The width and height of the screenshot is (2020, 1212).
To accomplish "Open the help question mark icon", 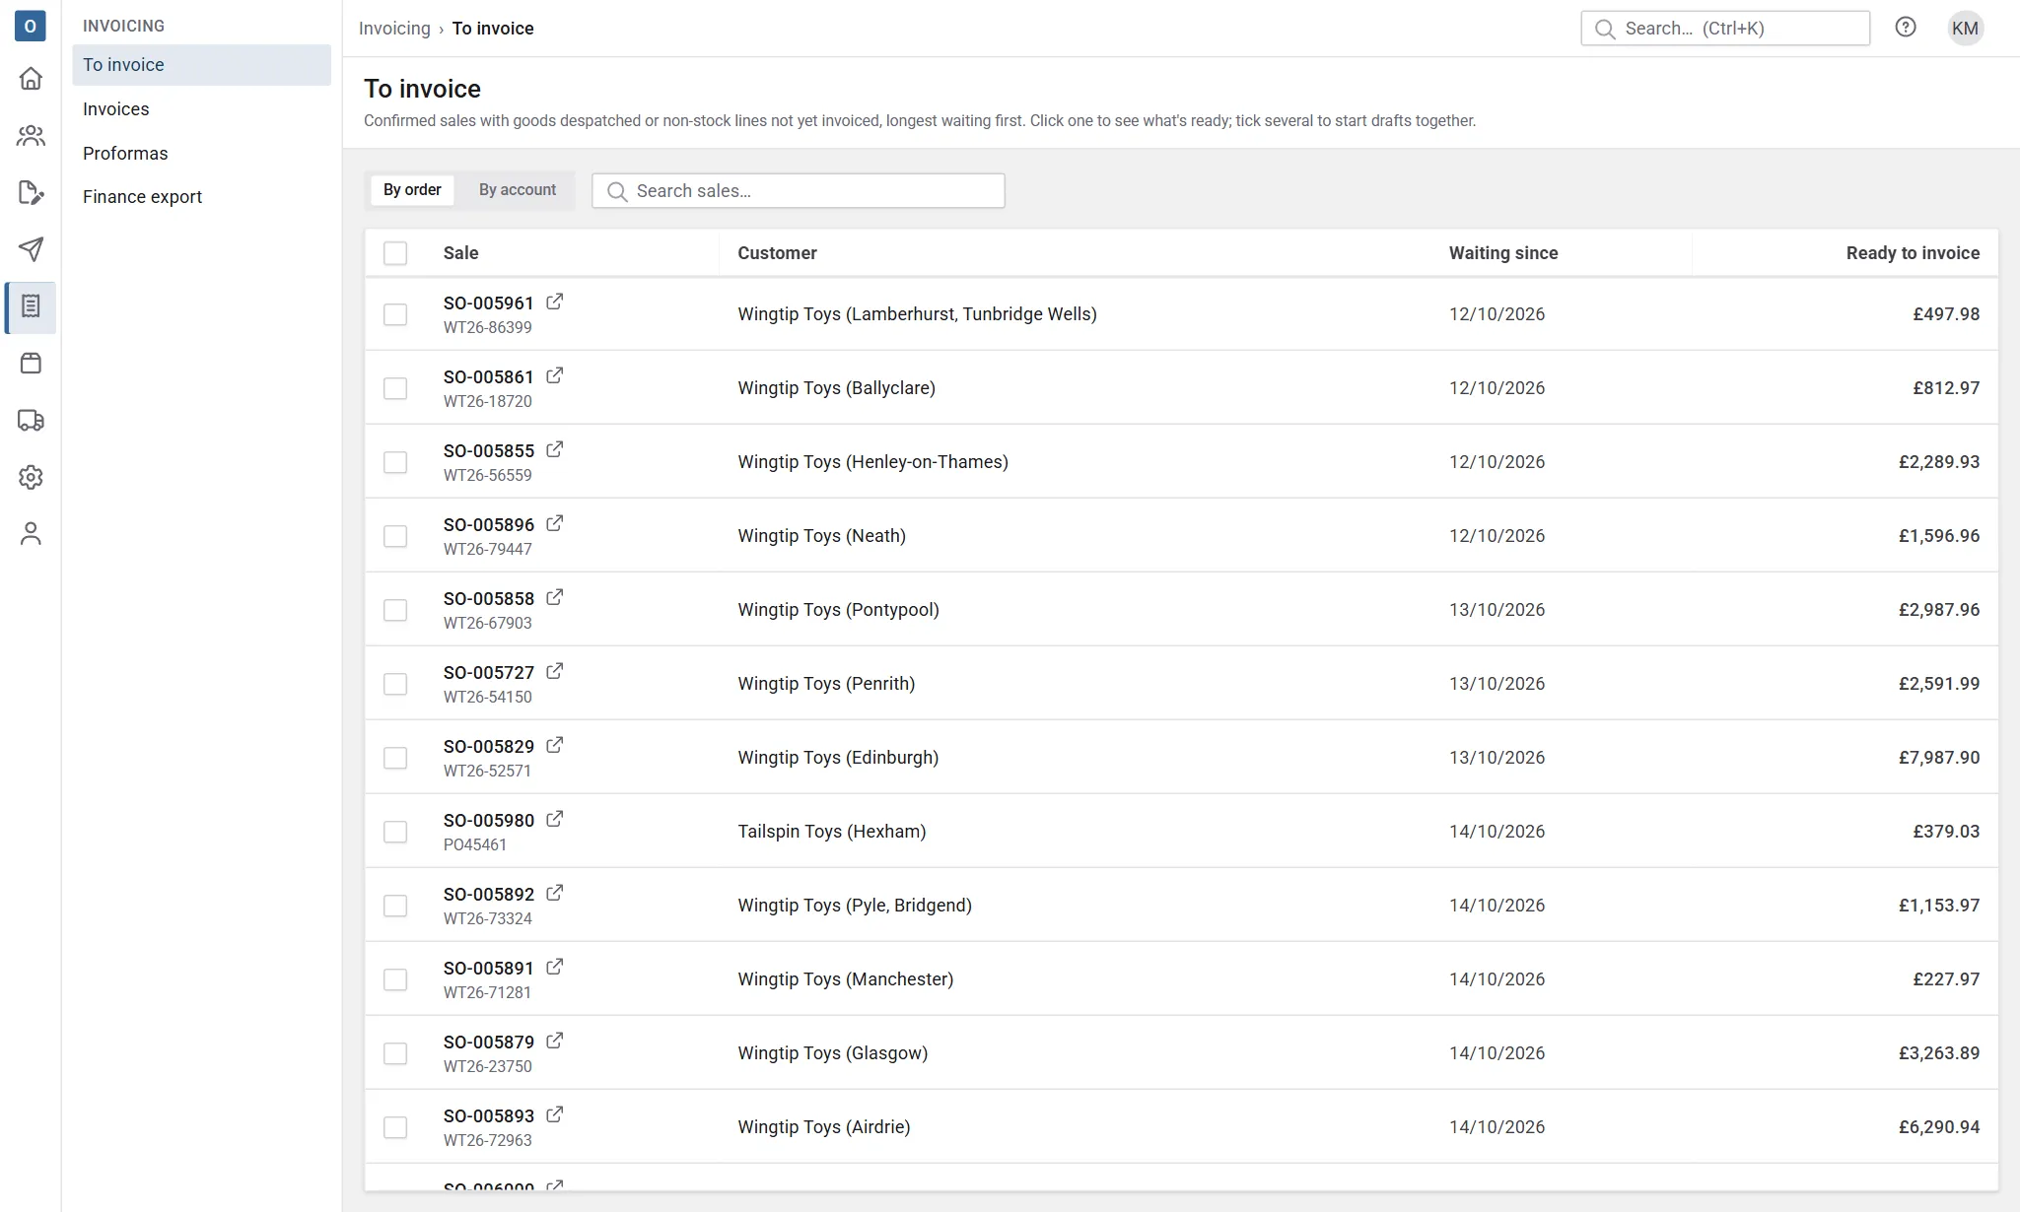I will [1906, 28].
